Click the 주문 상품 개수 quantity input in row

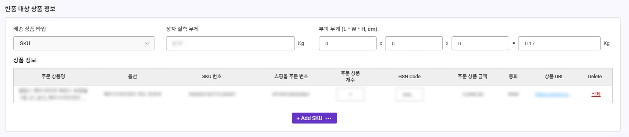click(x=350, y=94)
